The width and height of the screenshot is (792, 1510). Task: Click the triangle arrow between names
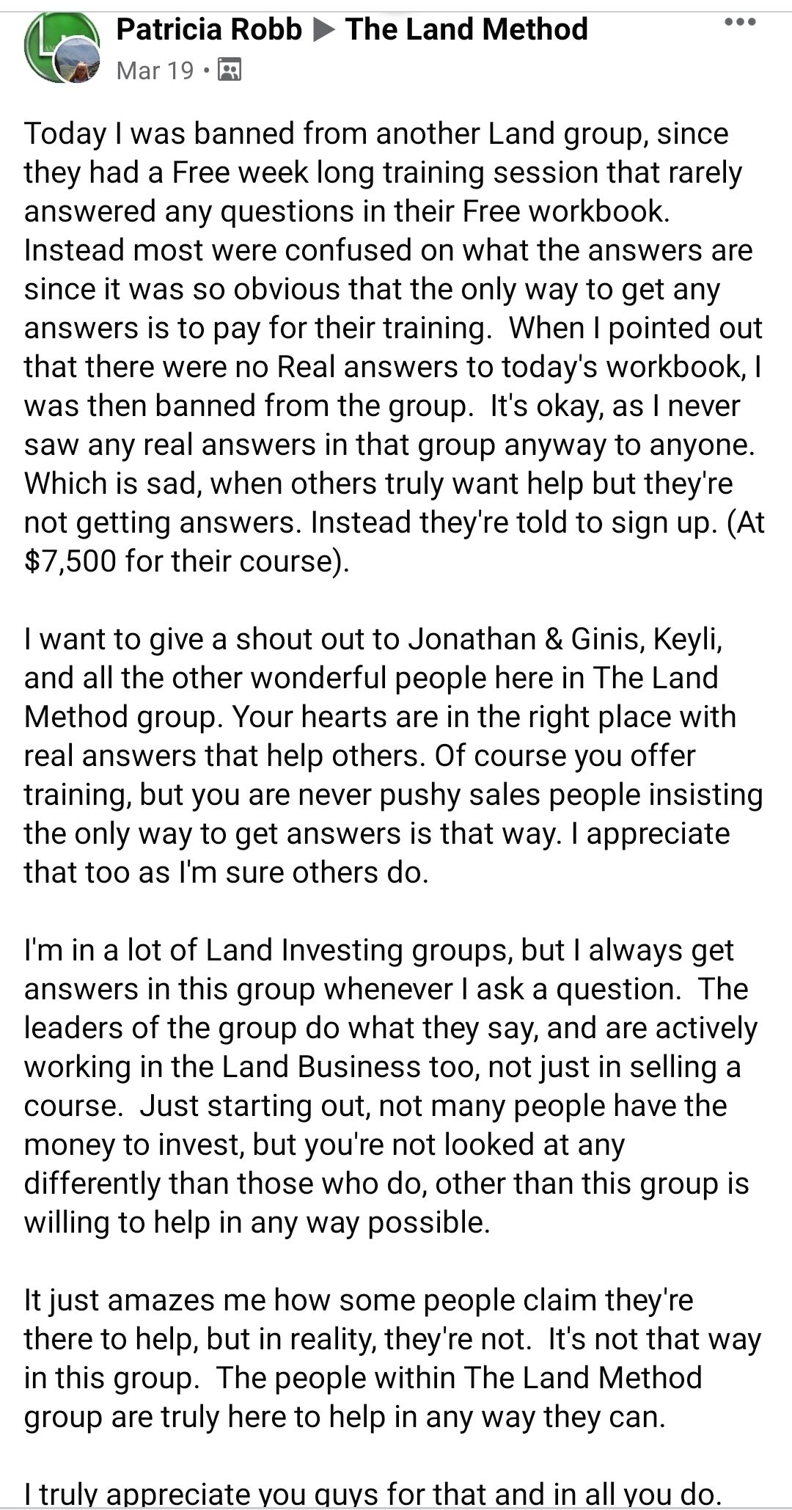tap(323, 30)
